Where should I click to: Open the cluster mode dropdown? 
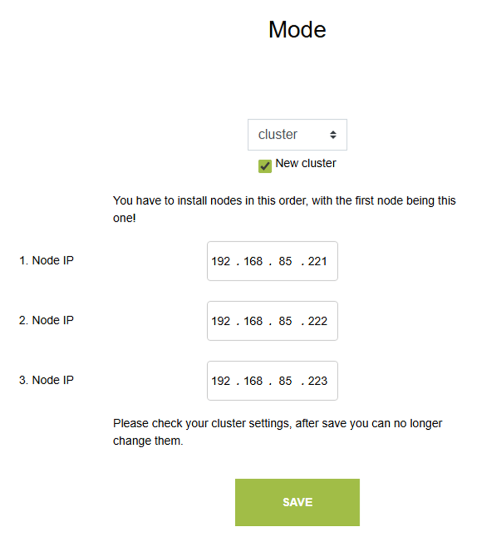[297, 135]
